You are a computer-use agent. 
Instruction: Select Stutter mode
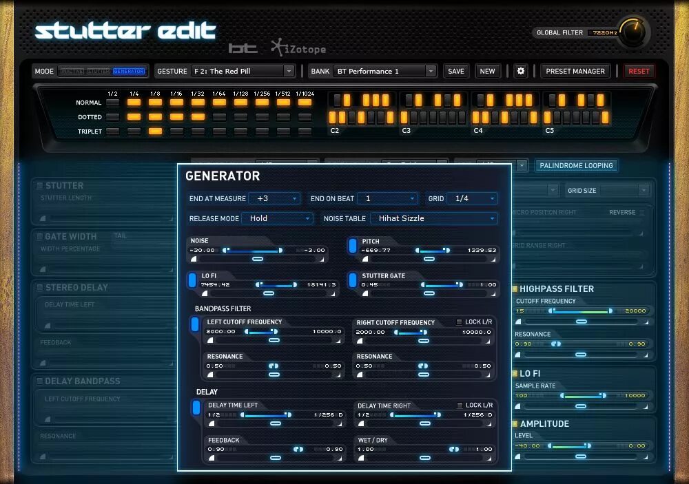tap(99, 71)
